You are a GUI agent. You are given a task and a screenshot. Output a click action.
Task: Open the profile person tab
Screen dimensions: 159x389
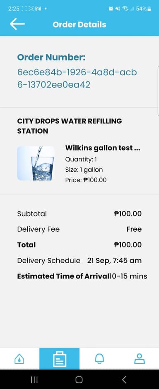point(140,359)
